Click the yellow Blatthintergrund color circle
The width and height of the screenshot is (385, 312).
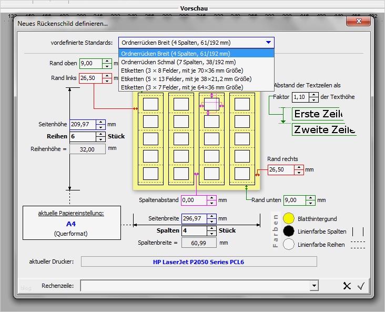288,219
